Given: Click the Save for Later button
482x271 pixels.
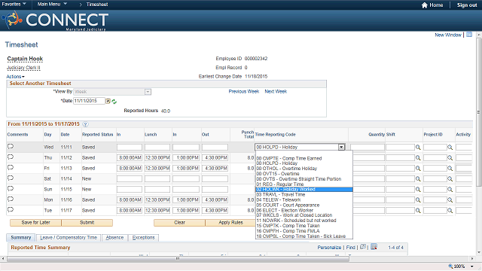Looking at the screenshot, I should [35, 223].
